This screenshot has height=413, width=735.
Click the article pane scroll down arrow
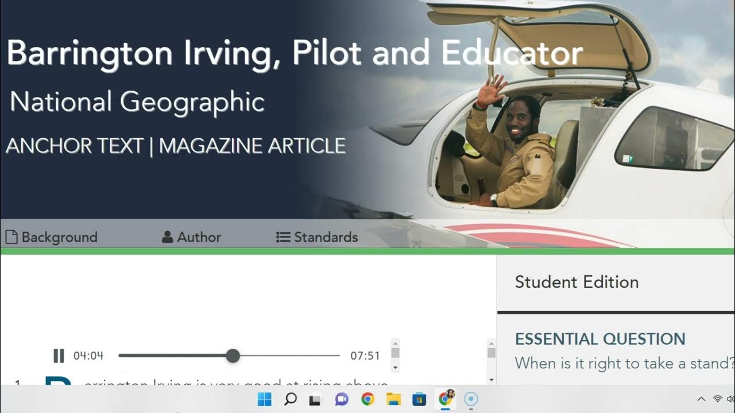coord(491,380)
